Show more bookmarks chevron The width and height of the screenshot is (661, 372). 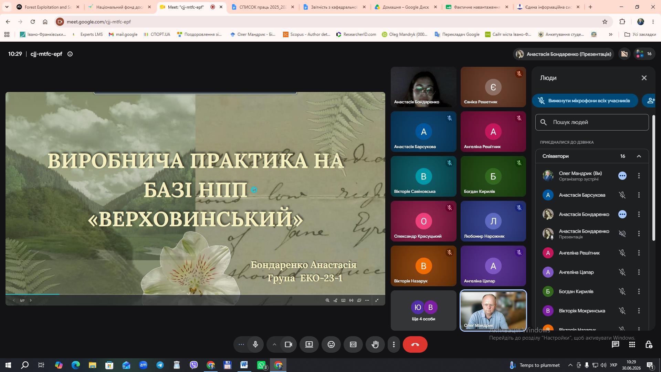coord(611,34)
